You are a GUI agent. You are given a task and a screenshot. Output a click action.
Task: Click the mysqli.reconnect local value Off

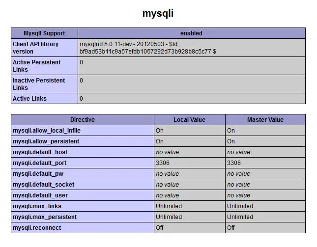[160, 228]
